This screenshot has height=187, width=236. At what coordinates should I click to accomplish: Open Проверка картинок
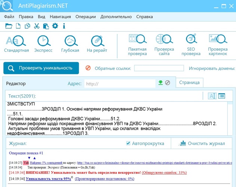click(x=218, y=45)
